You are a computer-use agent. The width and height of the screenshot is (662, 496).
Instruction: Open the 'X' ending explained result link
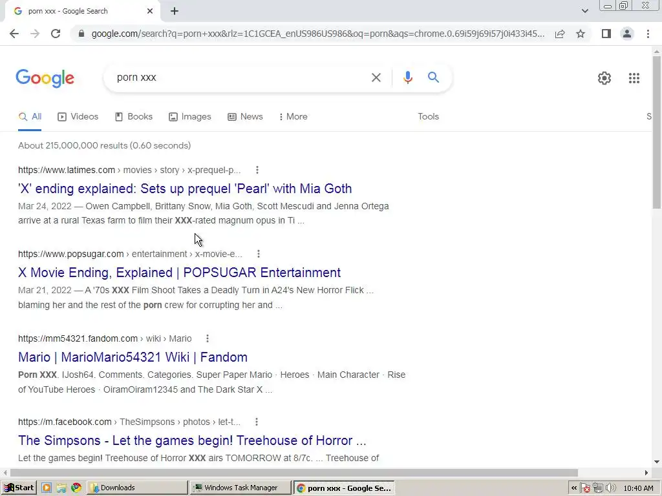[185, 189]
